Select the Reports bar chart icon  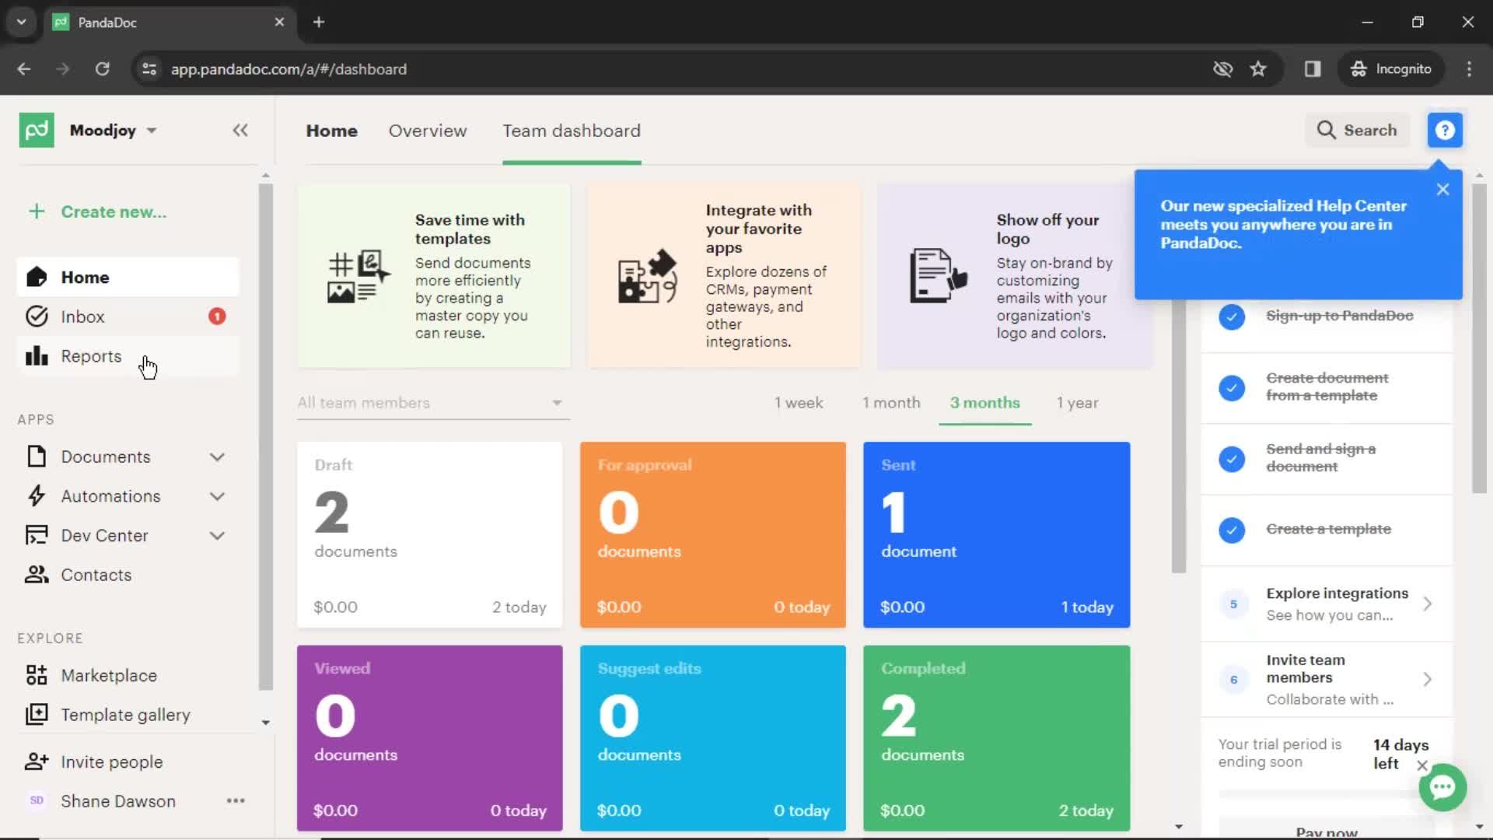(x=36, y=356)
